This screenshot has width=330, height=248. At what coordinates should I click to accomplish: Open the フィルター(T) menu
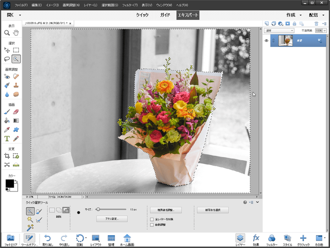(x=130, y=5)
